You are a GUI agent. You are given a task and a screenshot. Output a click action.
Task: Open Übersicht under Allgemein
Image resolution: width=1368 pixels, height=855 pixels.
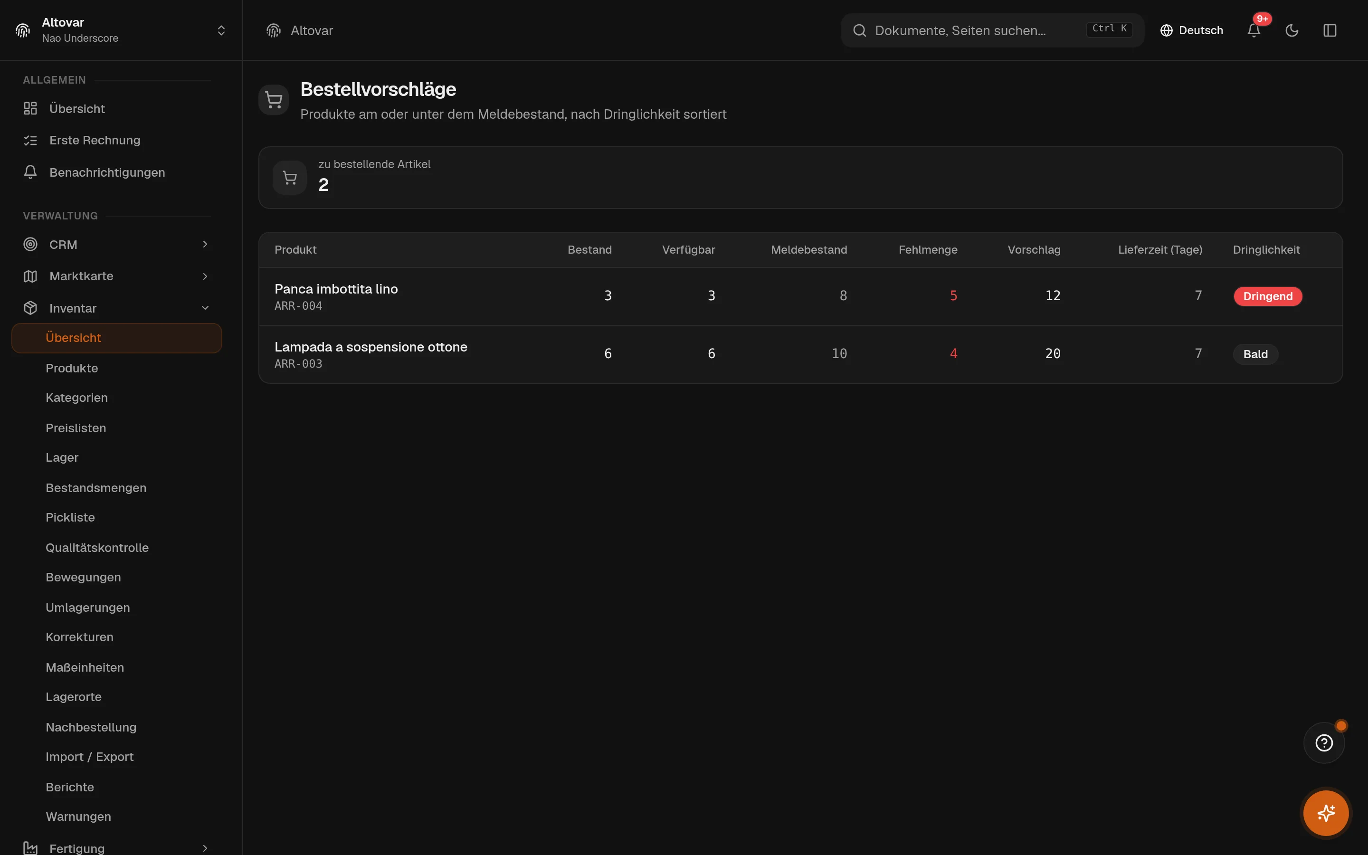click(x=116, y=109)
